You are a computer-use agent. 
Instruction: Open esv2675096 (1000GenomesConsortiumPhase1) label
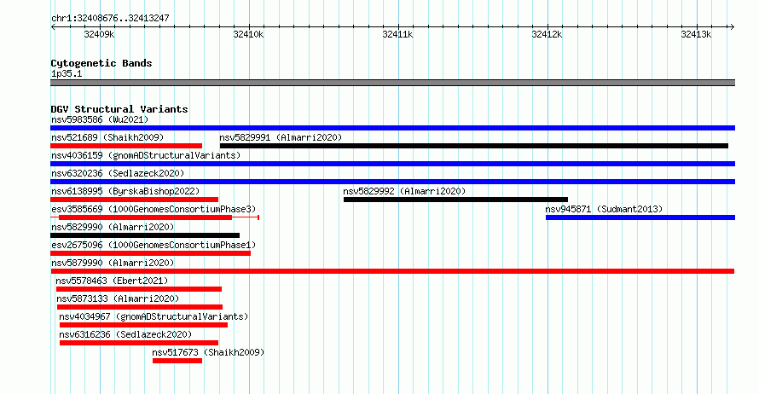click(154, 245)
